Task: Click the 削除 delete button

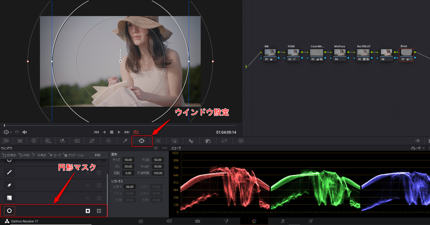Action: point(98,155)
